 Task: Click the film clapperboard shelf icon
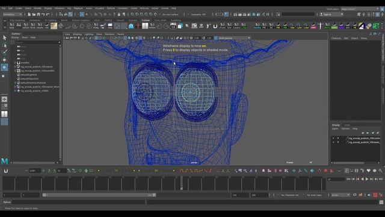pyautogui.click(x=173, y=26)
